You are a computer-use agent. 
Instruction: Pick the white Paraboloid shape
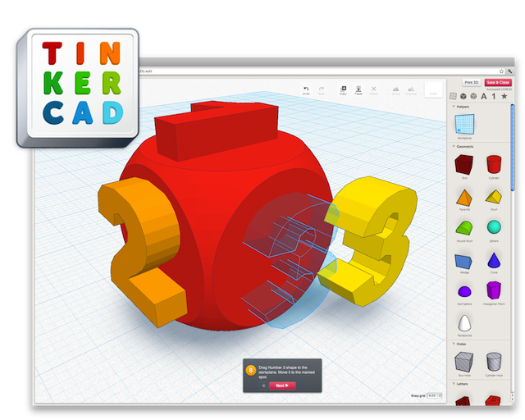click(464, 323)
